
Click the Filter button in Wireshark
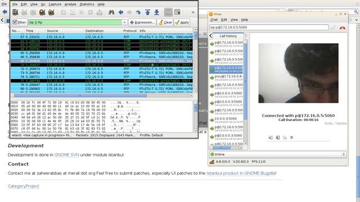point(19,22)
